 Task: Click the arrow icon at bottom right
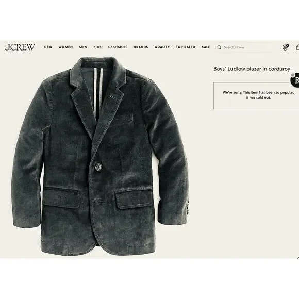click(x=298, y=258)
